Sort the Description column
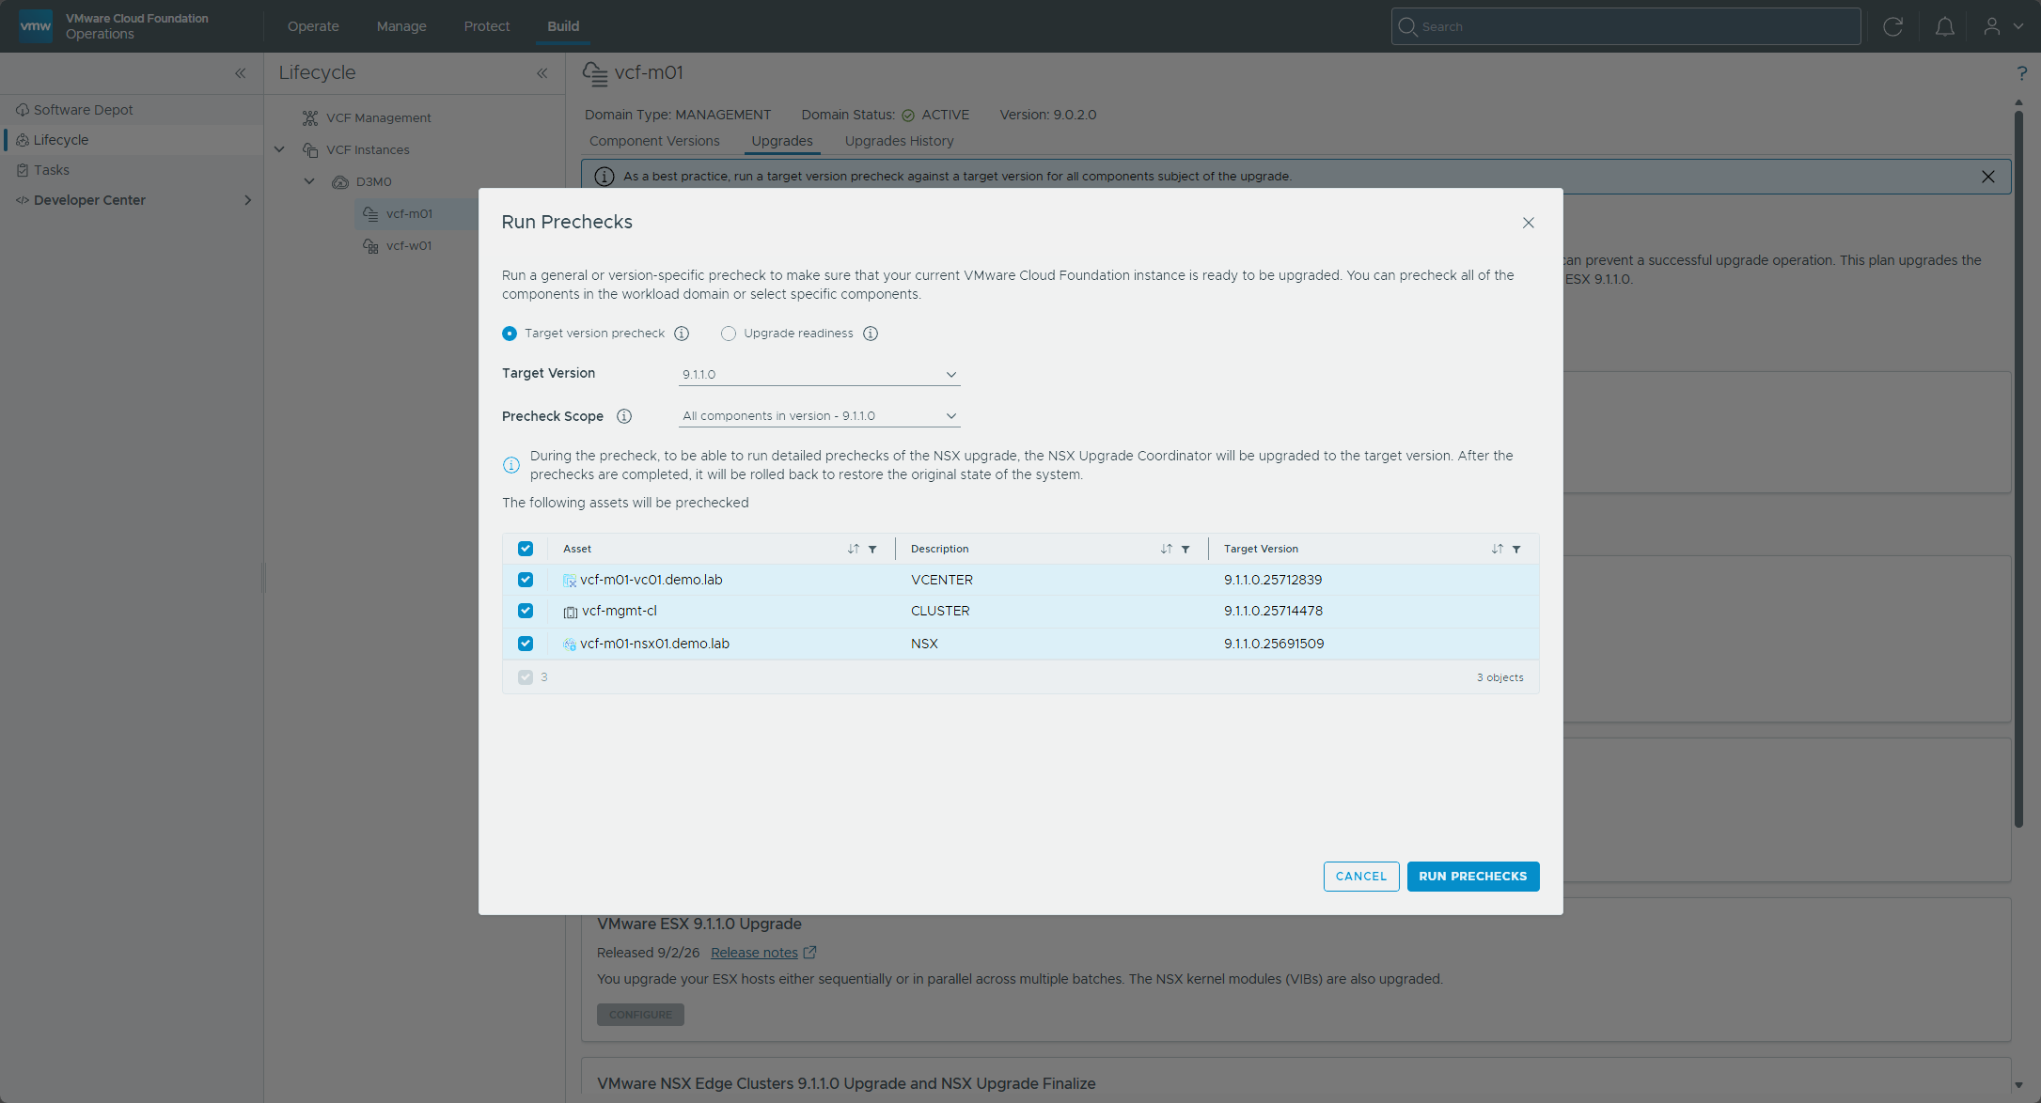This screenshot has height=1103, width=2041. (x=1167, y=549)
